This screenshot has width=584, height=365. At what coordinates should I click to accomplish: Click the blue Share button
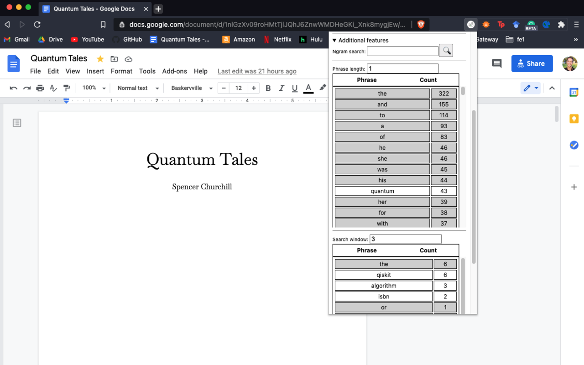[x=532, y=63]
